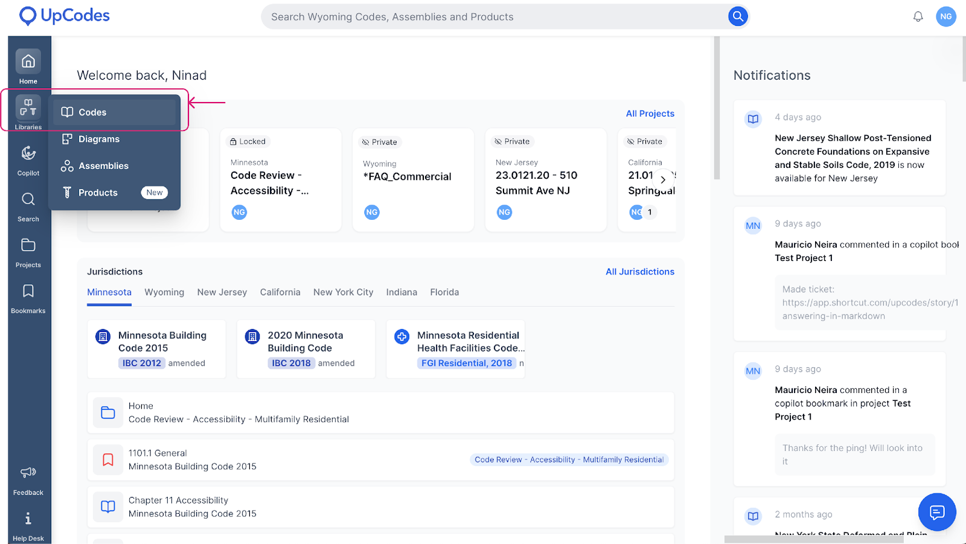Switch to the Wyoming jurisdiction tab
This screenshot has width=966, height=544.
[164, 292]
